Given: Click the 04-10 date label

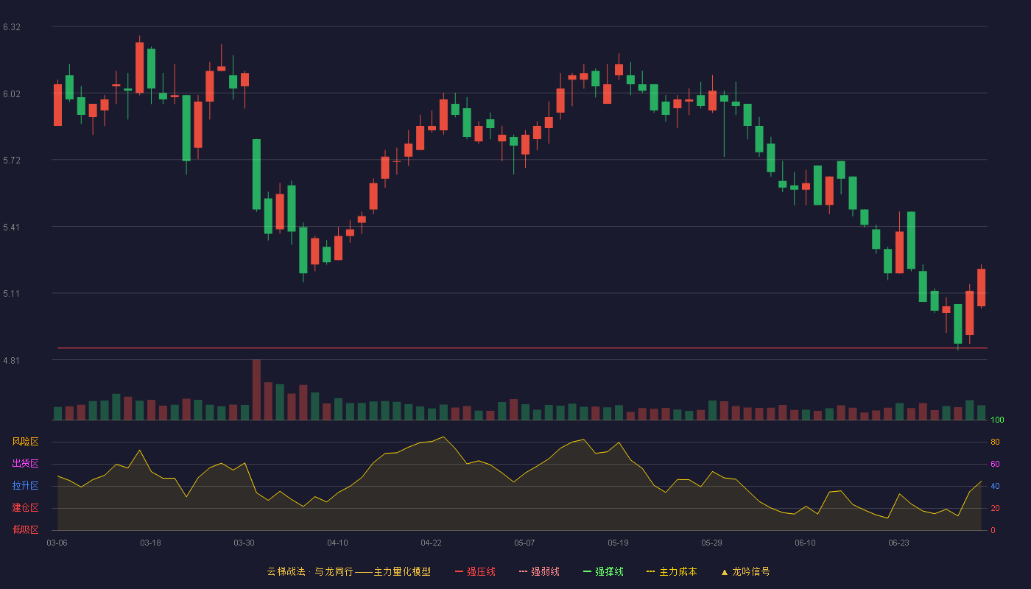Looking at the screenshot, I should tap(337, 543).
